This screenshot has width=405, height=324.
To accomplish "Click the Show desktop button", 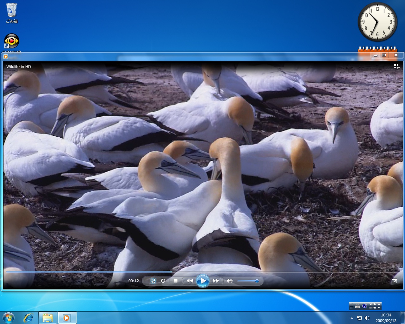I will pyautogui.click(x=402, y=318).
